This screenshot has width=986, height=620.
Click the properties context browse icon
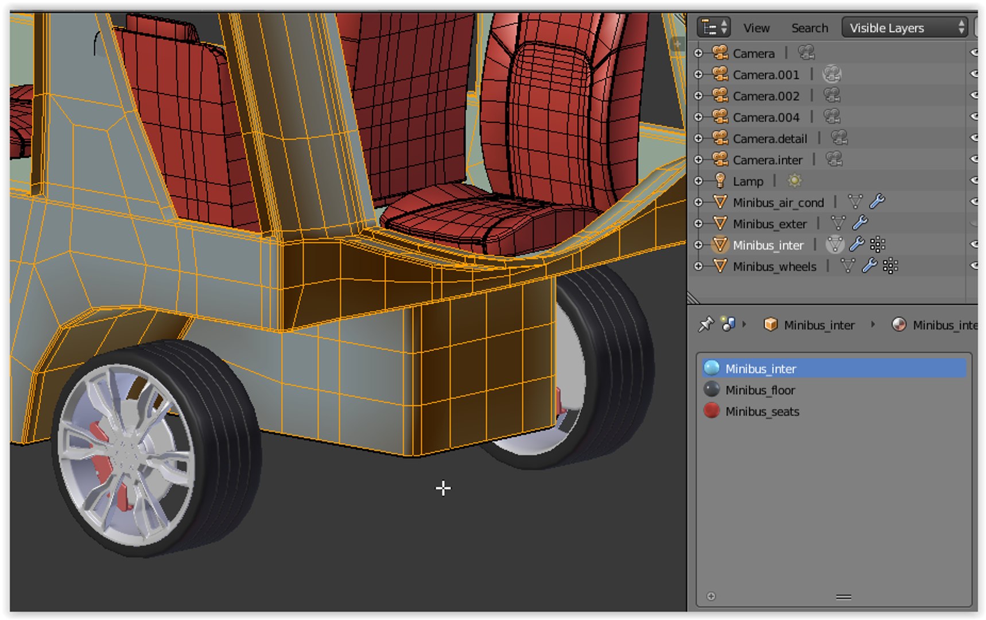[x=728, y=324]
